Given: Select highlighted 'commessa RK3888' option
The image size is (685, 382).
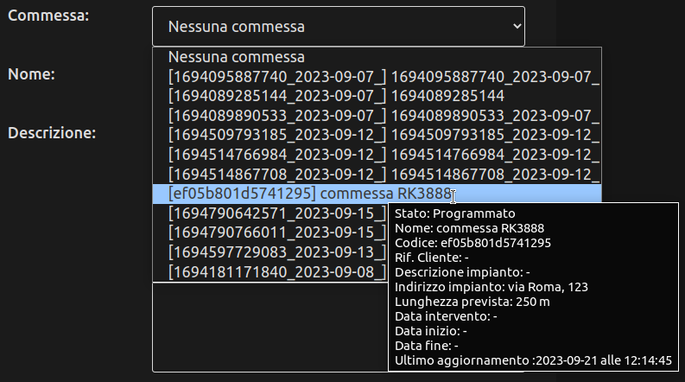Looking at the screenshot, I should coord(311,194).
